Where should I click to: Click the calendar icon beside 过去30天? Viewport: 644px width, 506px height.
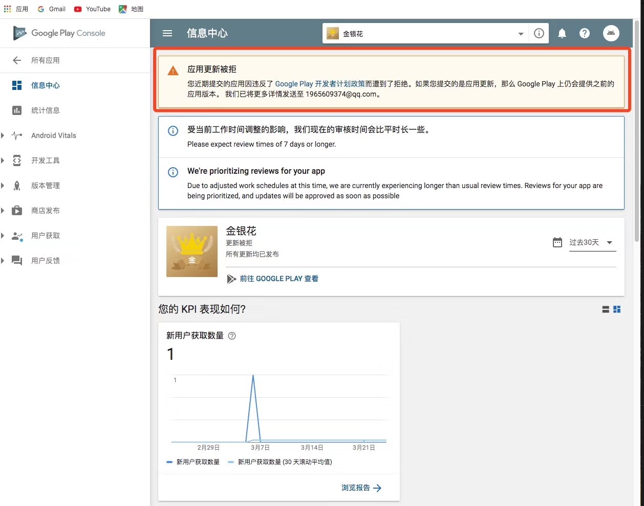point(557,242)
